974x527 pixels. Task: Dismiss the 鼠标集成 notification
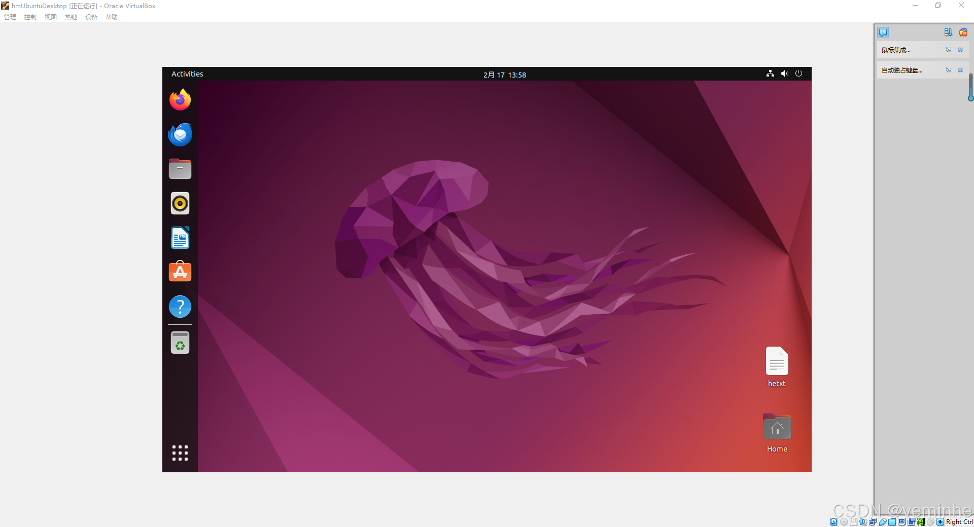(x=960, y=50)
